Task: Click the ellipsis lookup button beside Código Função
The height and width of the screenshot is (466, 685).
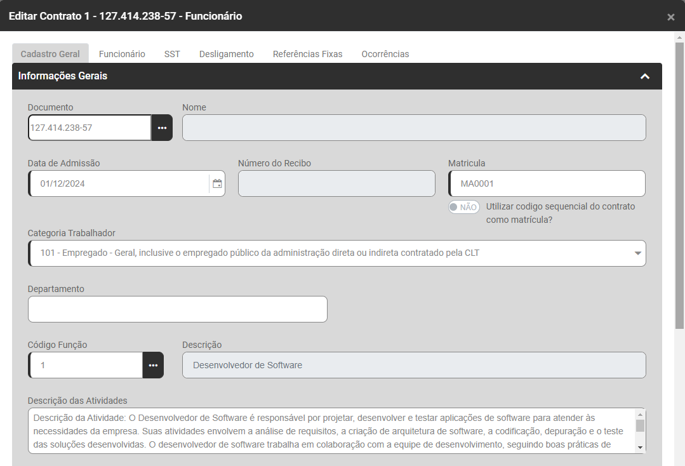Action: (153, 365)
